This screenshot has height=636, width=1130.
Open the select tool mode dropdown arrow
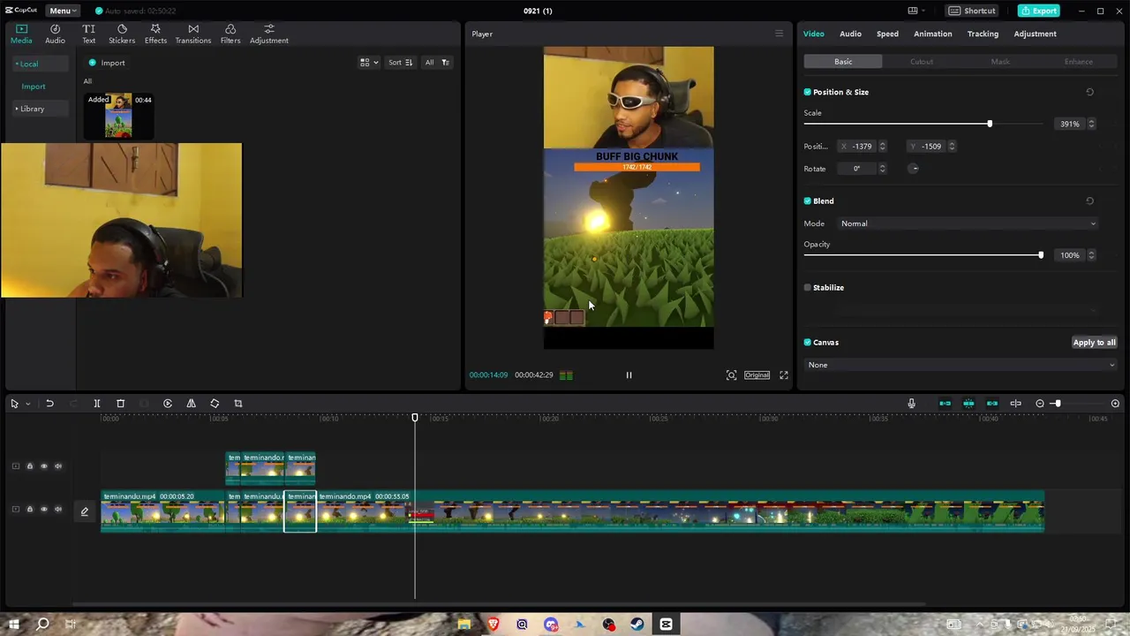pos(28,404)
